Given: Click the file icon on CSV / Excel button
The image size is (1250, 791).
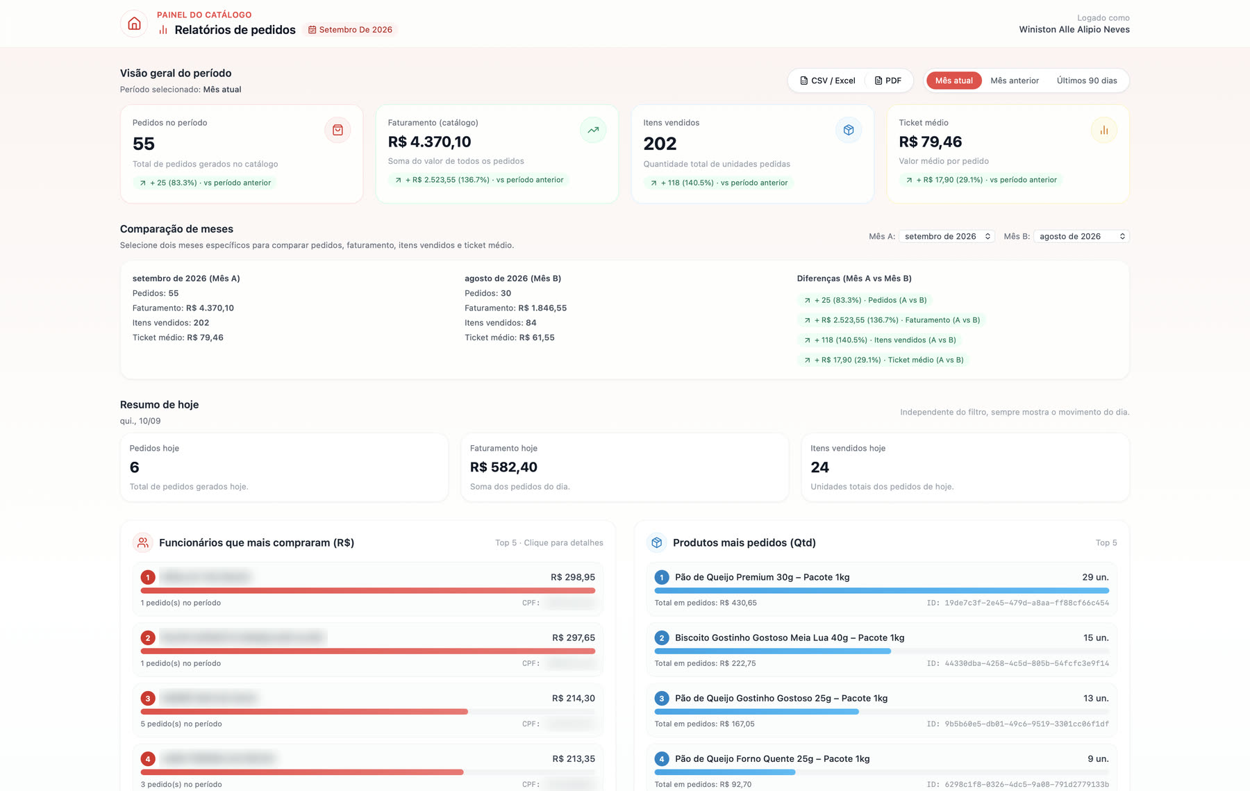Looking at the screenshot, I should coord(804,81).
